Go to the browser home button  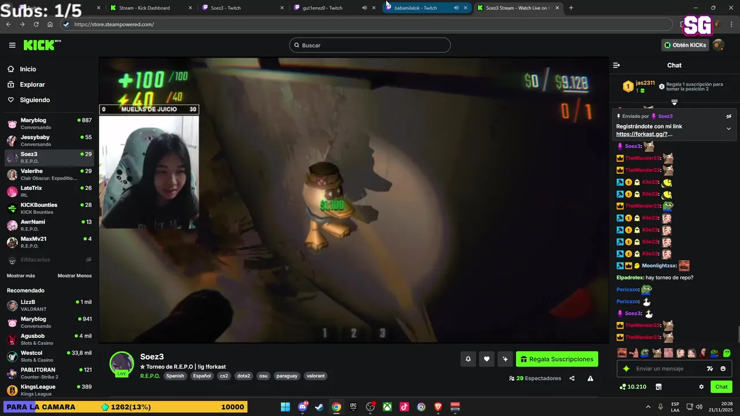coord(50,24)
